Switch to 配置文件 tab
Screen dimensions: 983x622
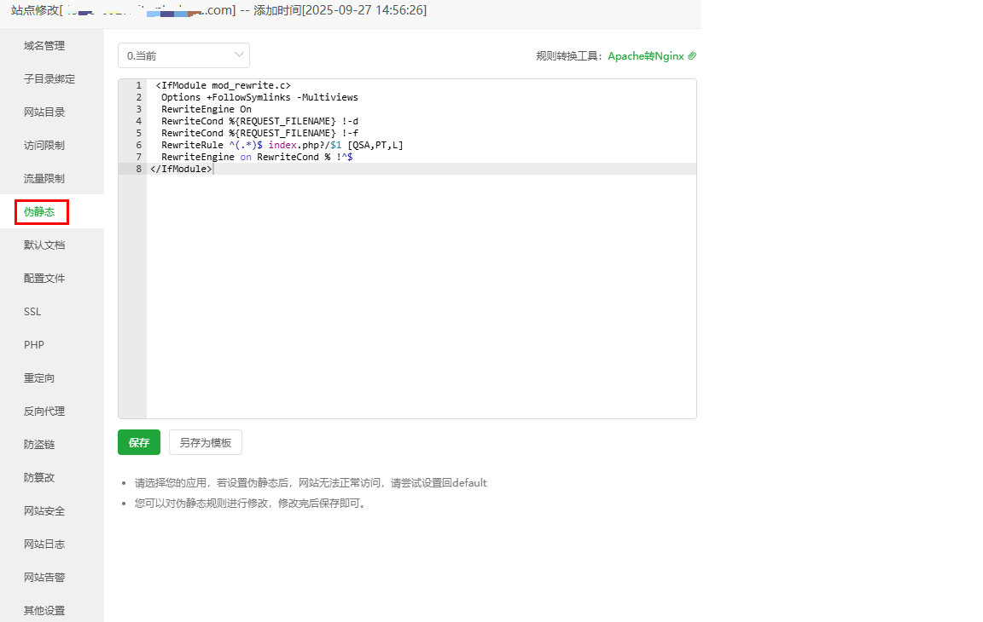[44, 279]
